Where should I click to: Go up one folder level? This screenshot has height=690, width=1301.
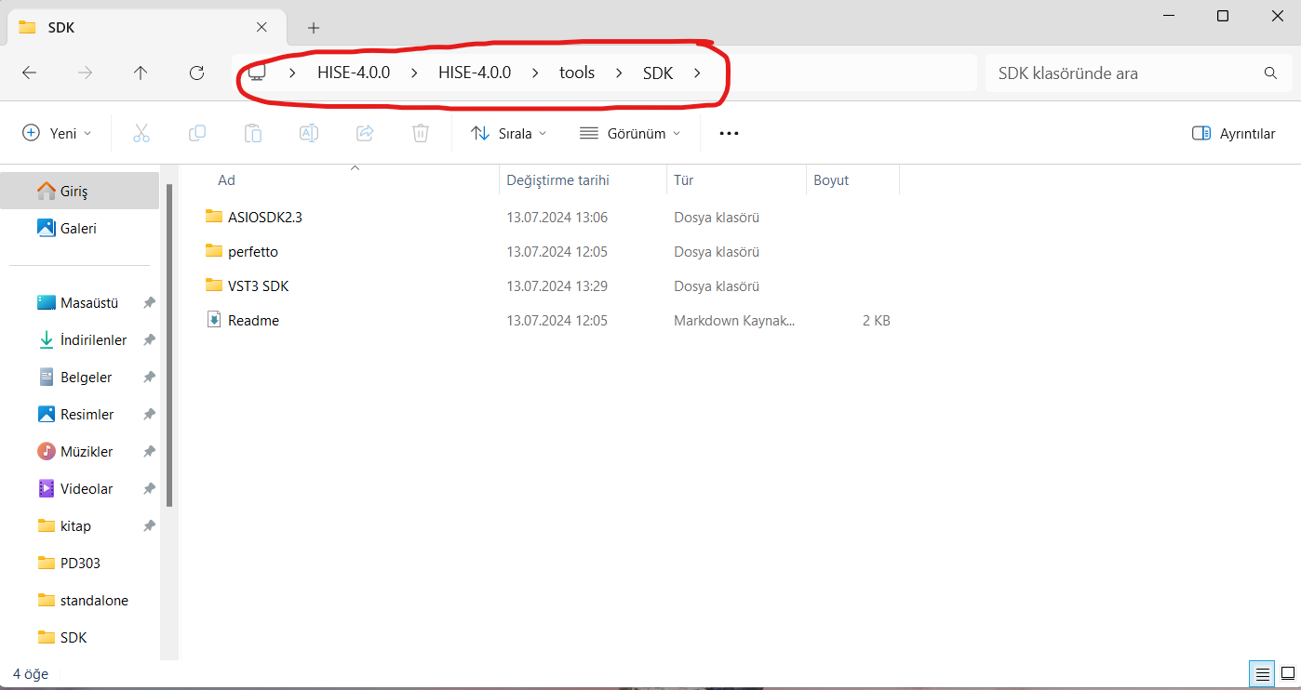(141, 73)
